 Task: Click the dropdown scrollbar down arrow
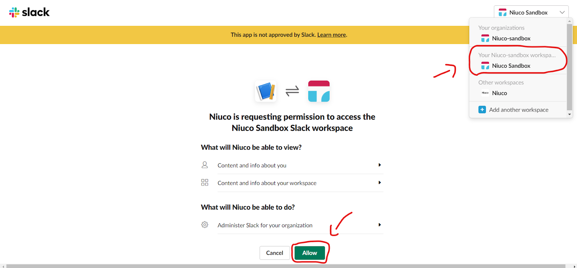click(x=569, y=115)
